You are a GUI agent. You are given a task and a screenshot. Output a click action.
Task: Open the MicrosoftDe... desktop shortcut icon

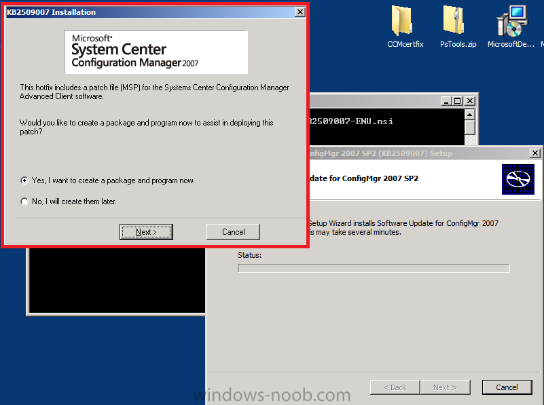[511, 26]
